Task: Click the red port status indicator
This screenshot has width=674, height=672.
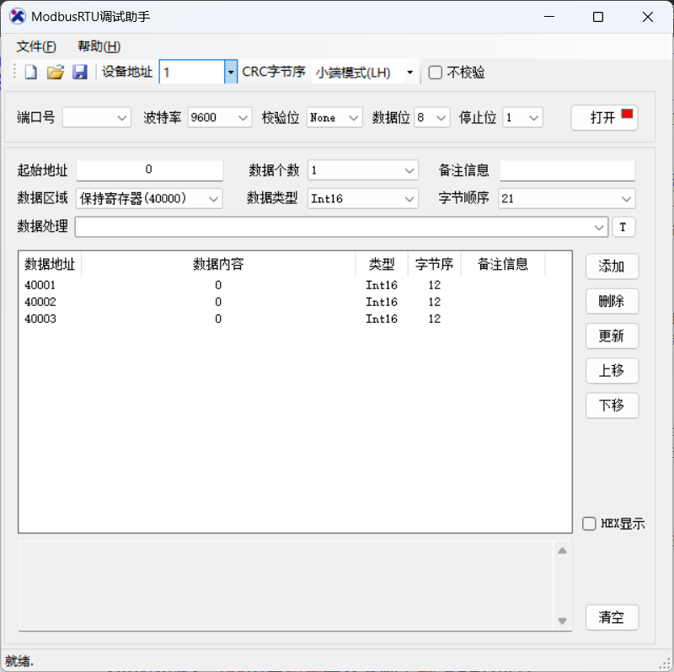Action: click(627, 114)
